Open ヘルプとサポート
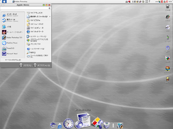This screenshot has height=129, width=173. [35, 49]
